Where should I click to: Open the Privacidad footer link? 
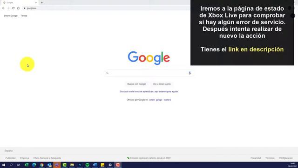tap(256, 158)
